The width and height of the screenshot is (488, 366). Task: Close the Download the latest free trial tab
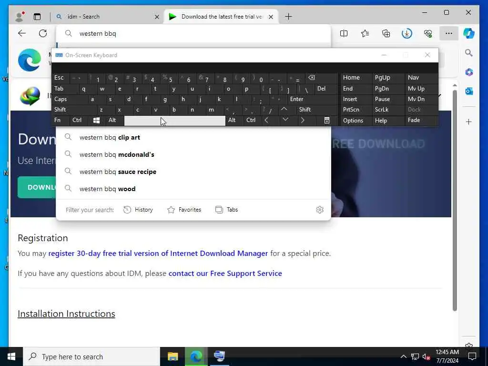271,17
